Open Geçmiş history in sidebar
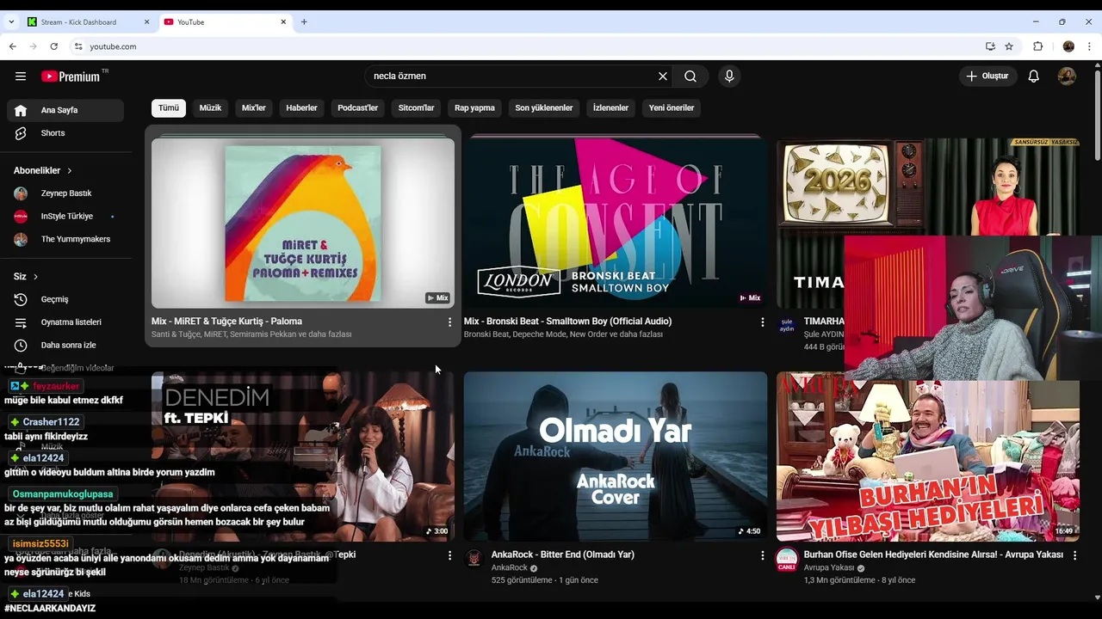The height and width of the screenshot is (619, 1102). (65, 299)
